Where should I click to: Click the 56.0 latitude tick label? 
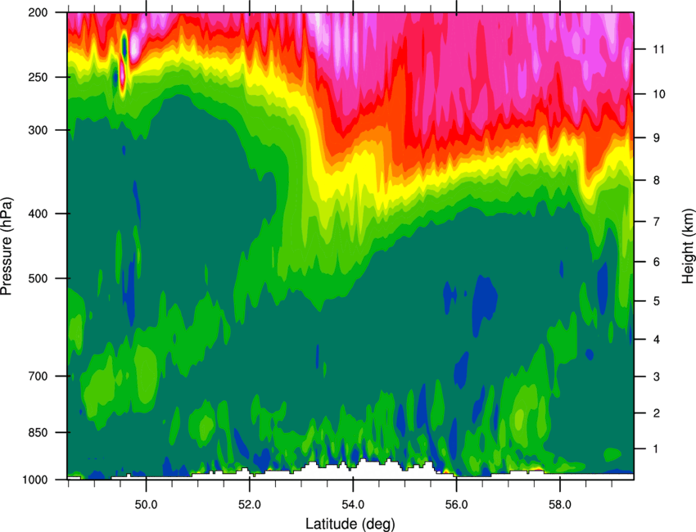456,505
